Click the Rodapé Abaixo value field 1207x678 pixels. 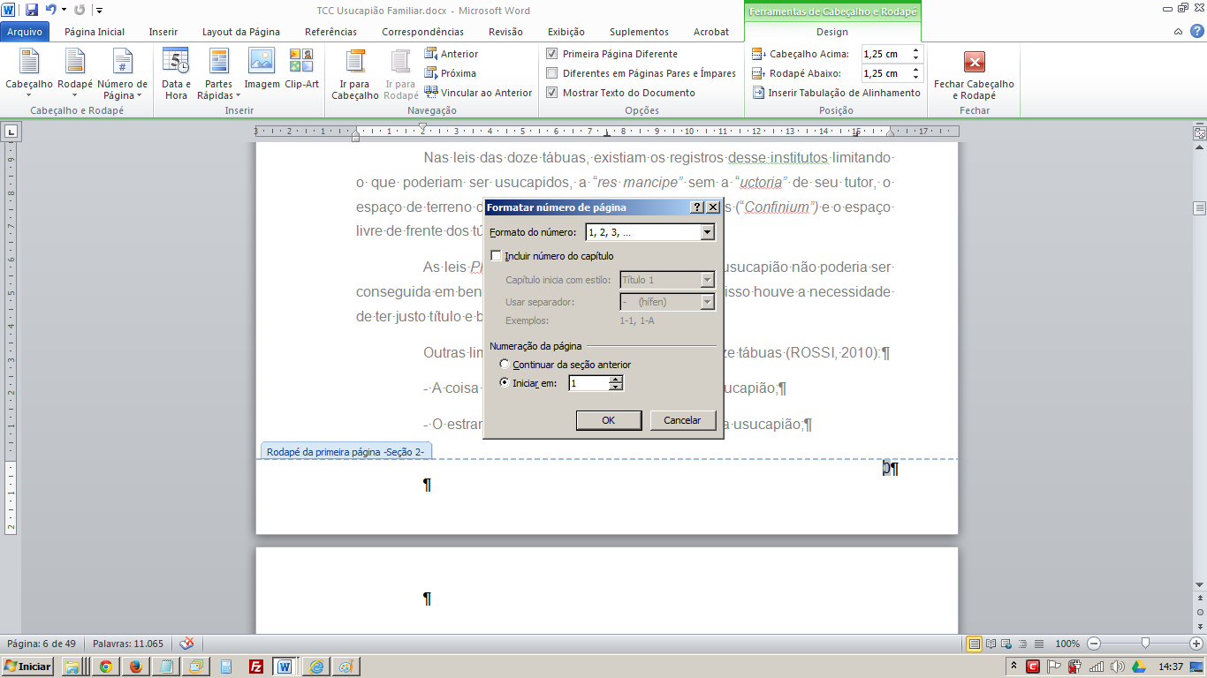[x=885, y=73]
